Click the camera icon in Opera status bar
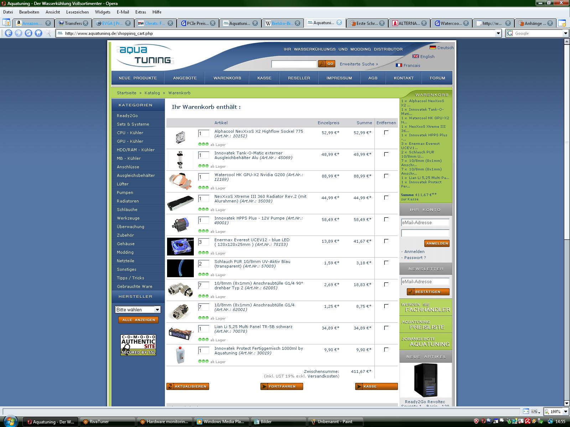570x427 pixels. click(534, 411)
